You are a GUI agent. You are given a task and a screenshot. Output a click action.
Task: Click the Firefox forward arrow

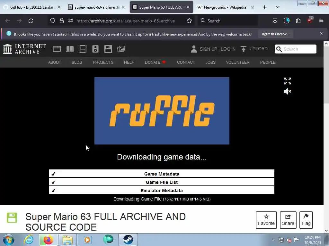[x=19, y=21]
